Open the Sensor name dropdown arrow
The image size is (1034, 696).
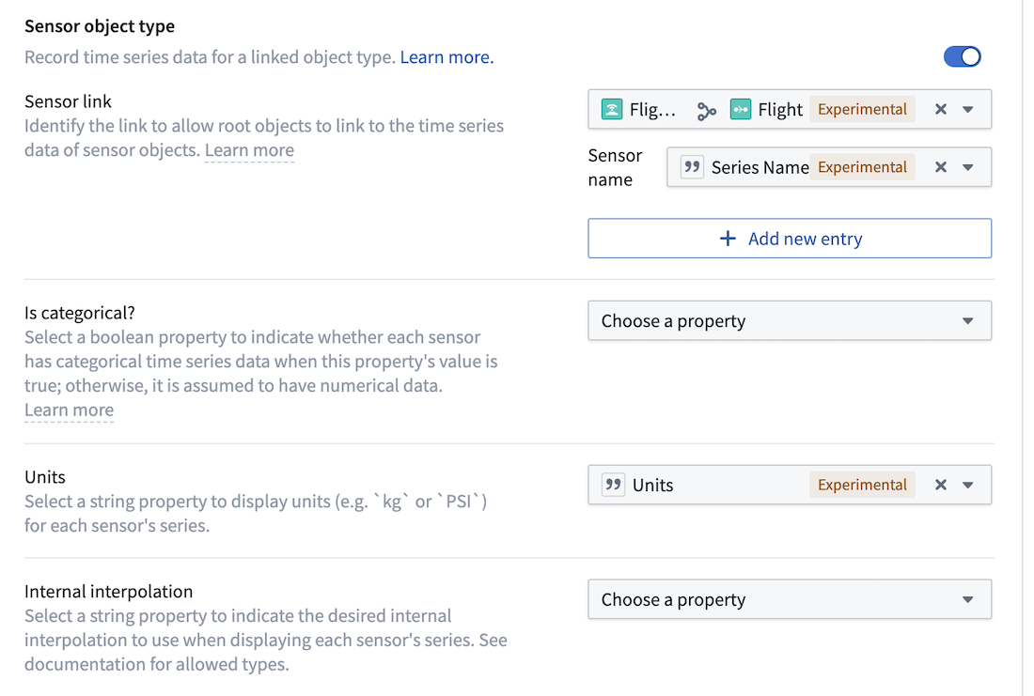(x=968, y=167)
